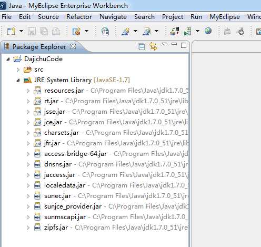261x247 pixels.
Task: Open the Navigate menu
Action: (x=113, y=17)
